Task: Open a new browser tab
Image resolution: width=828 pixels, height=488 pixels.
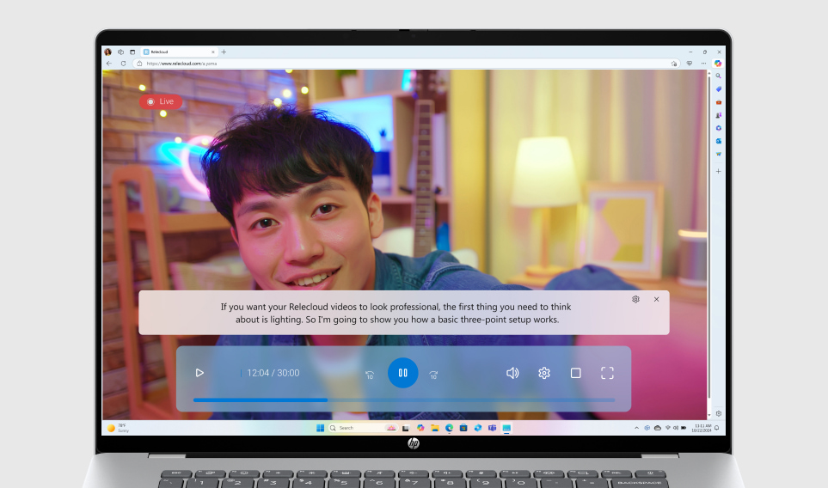Action: (x=224, y=52)
